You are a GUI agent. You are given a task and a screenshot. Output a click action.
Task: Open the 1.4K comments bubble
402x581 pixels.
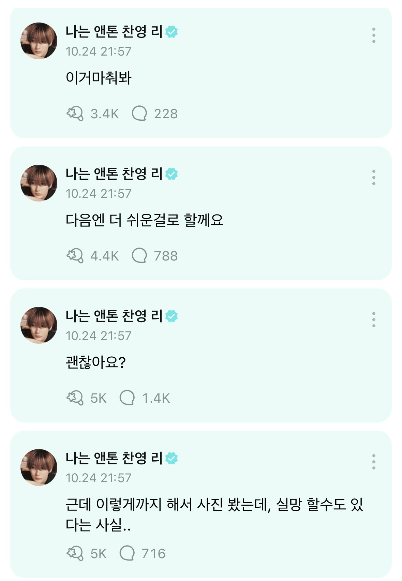pos(127,398)
